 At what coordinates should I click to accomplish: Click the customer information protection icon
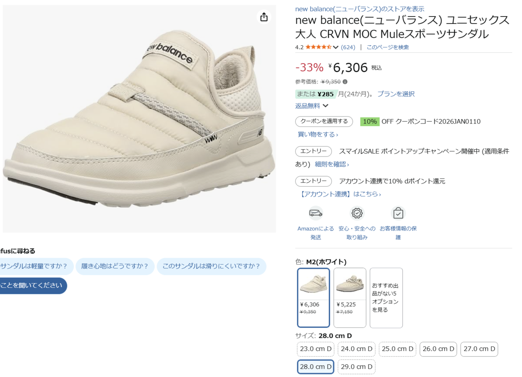click(x=398, y=213)
